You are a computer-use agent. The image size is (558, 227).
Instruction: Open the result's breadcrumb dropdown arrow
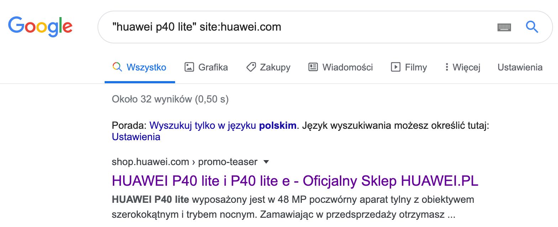tap(266, 162)
